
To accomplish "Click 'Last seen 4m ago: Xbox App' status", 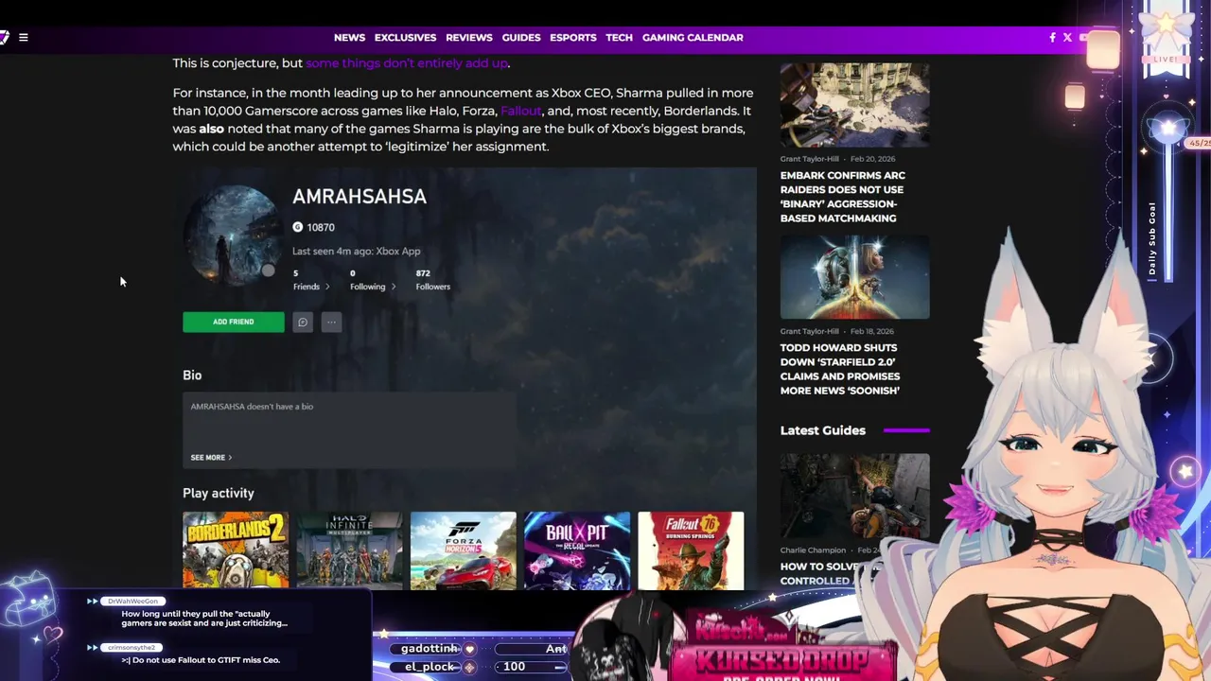I will point(356,252).
